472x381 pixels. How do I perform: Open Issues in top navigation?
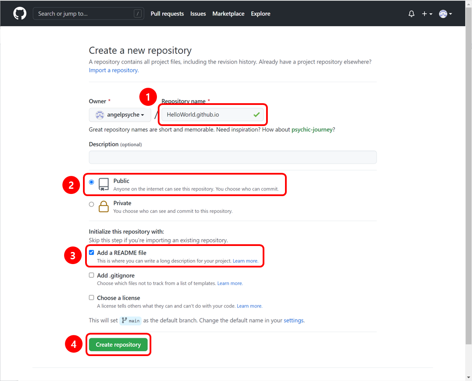(x=198, y=14)
